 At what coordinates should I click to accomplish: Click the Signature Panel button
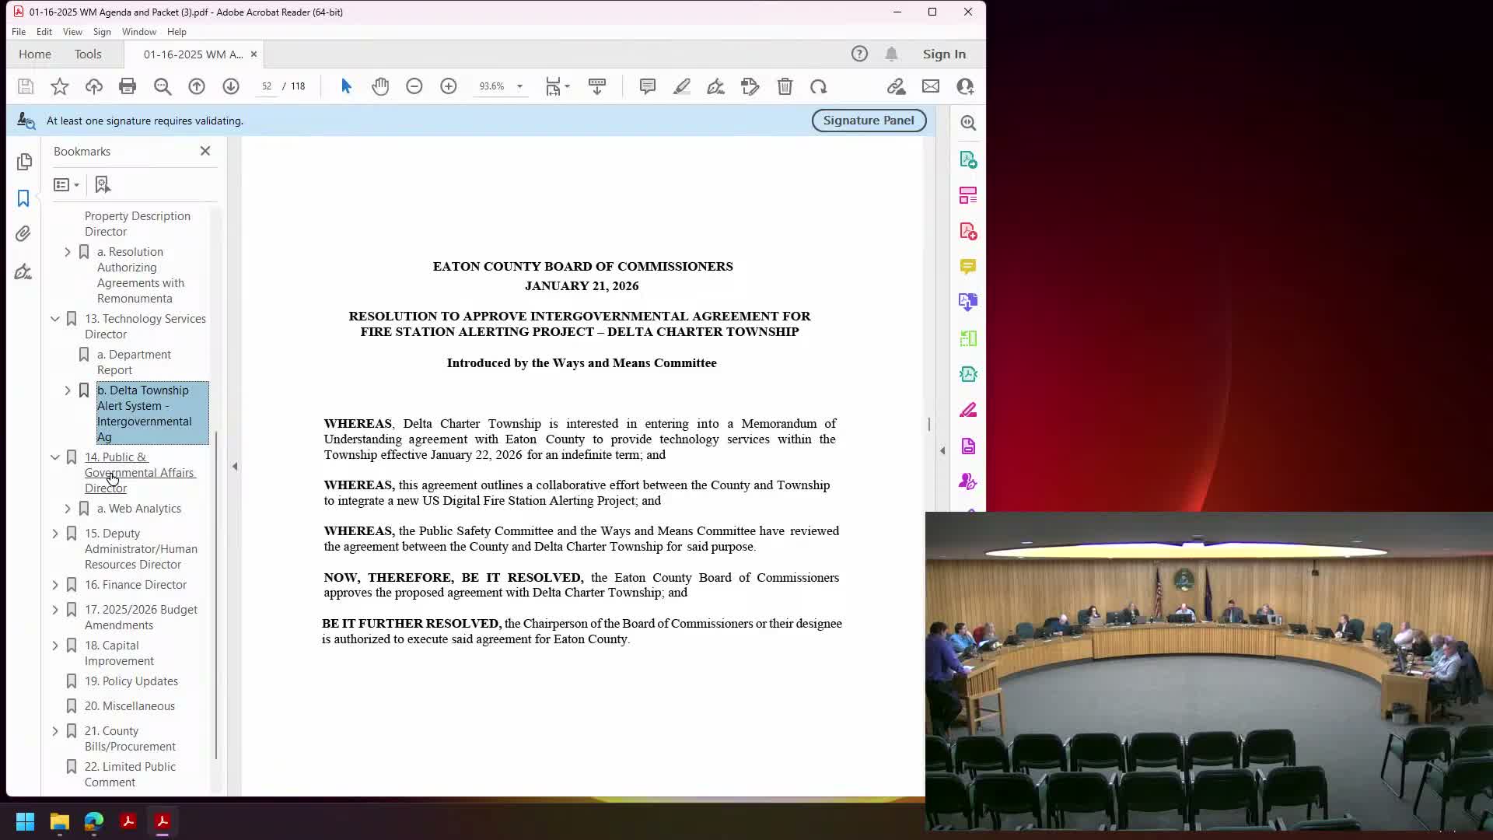pyautogui.click(x=869, y=121)
